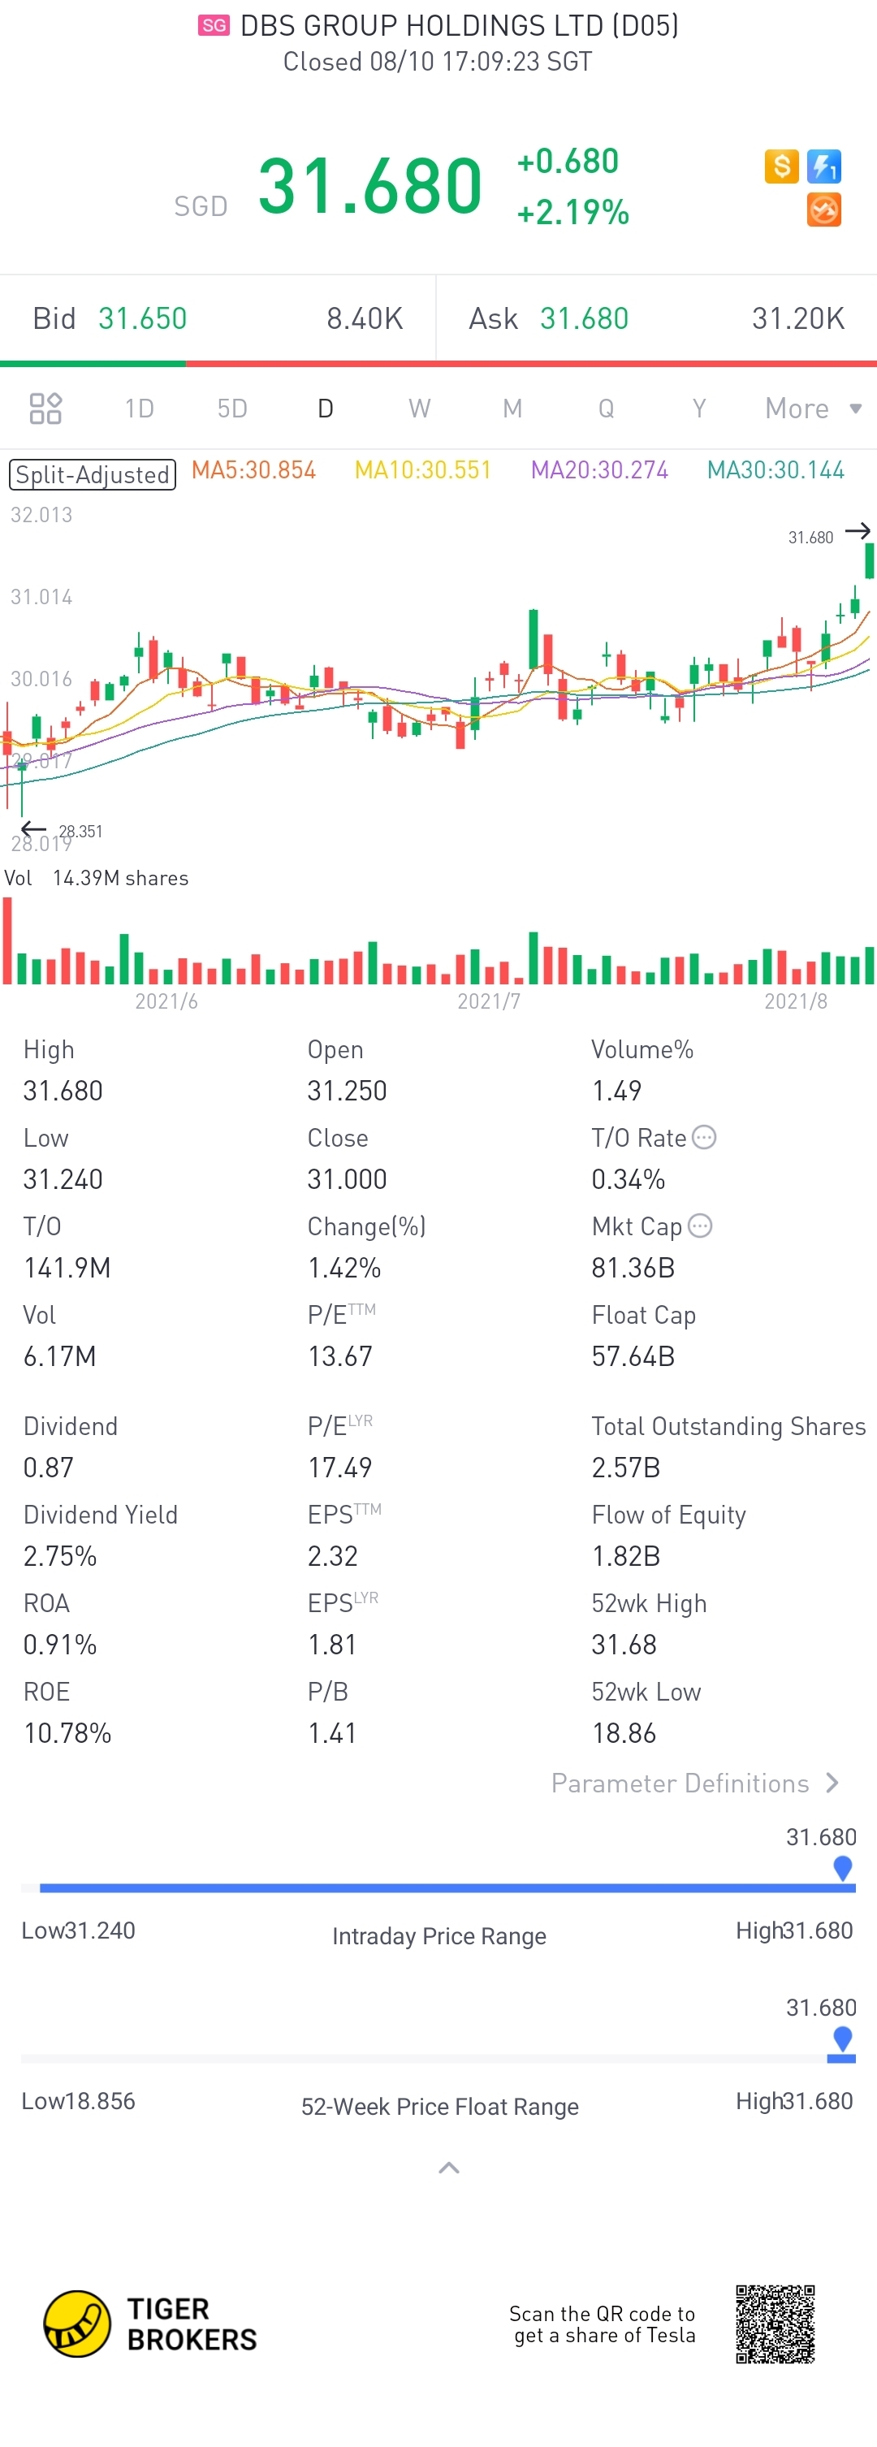Open Parameter Definitions arrow
Image resolution: width=877 pixels, height=2447 pixels.
point(832,1783)
